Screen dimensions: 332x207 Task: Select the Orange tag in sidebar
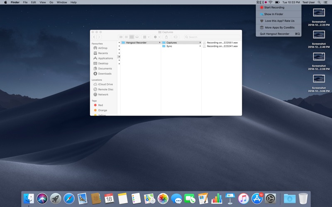[x=101, y=110]
